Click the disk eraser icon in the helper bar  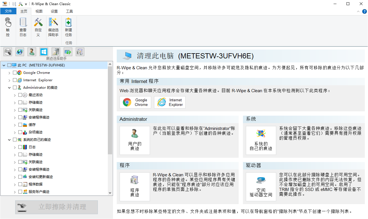tap(8, 52)
